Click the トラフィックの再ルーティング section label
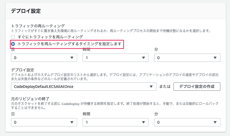The width and height of the screenshot is (230, 136). point(38,26)
